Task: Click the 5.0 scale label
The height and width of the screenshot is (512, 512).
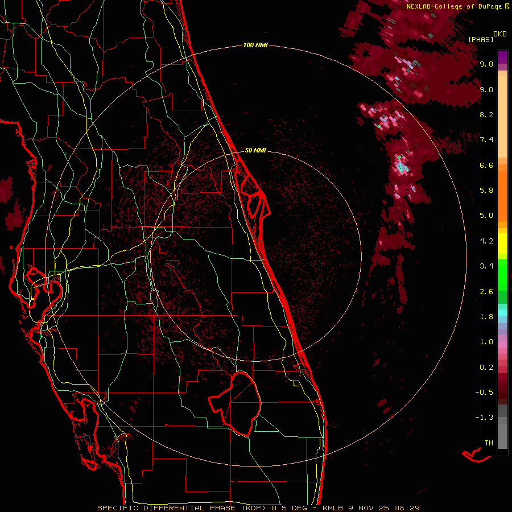Action: (486, 216)
